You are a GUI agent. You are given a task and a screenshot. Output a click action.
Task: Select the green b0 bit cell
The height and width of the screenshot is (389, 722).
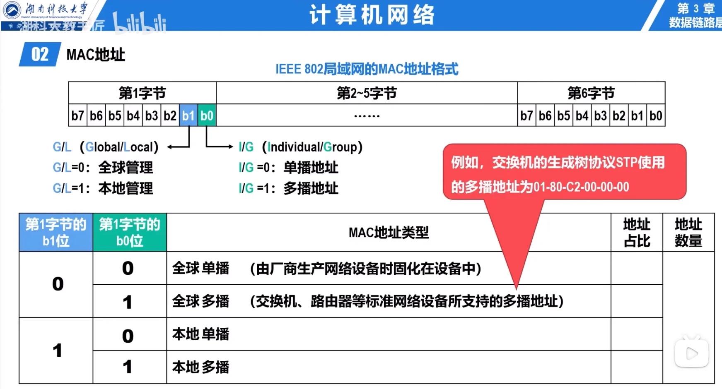[207, 115]
